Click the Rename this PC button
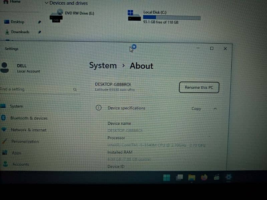This screenshot has width=267, height=200. pos(199,87)
